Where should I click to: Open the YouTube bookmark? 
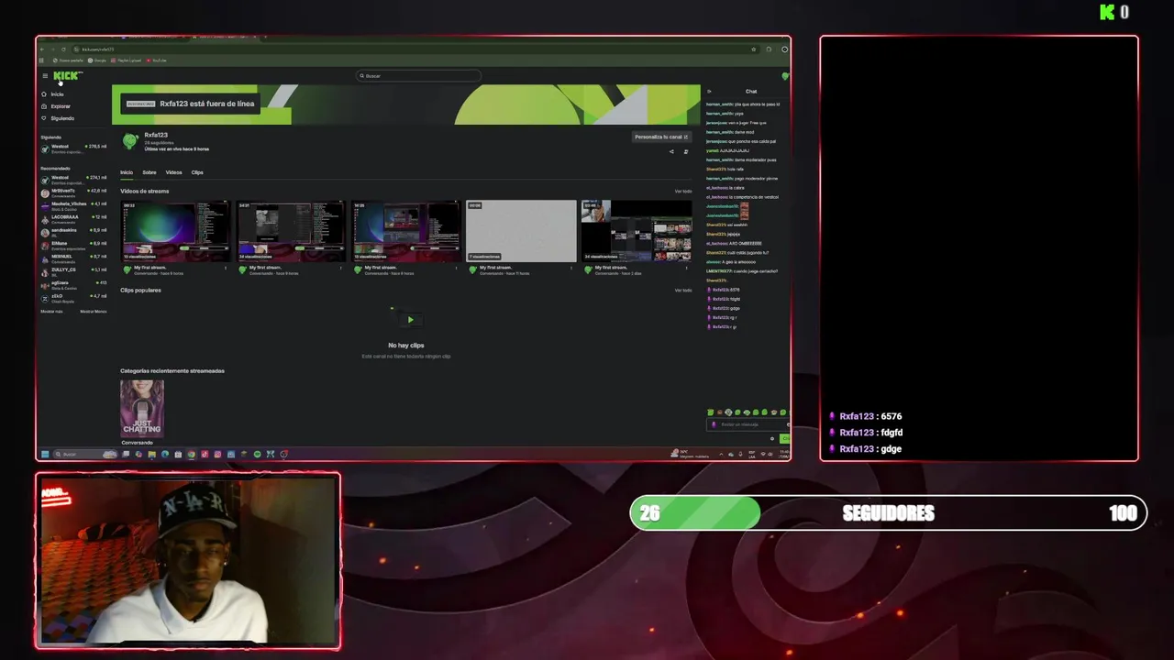(156, 60)
